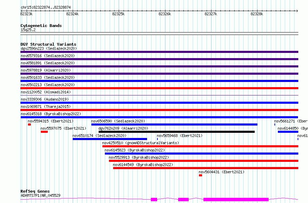Select the blue bar under nsv6506590

(174, 124)
